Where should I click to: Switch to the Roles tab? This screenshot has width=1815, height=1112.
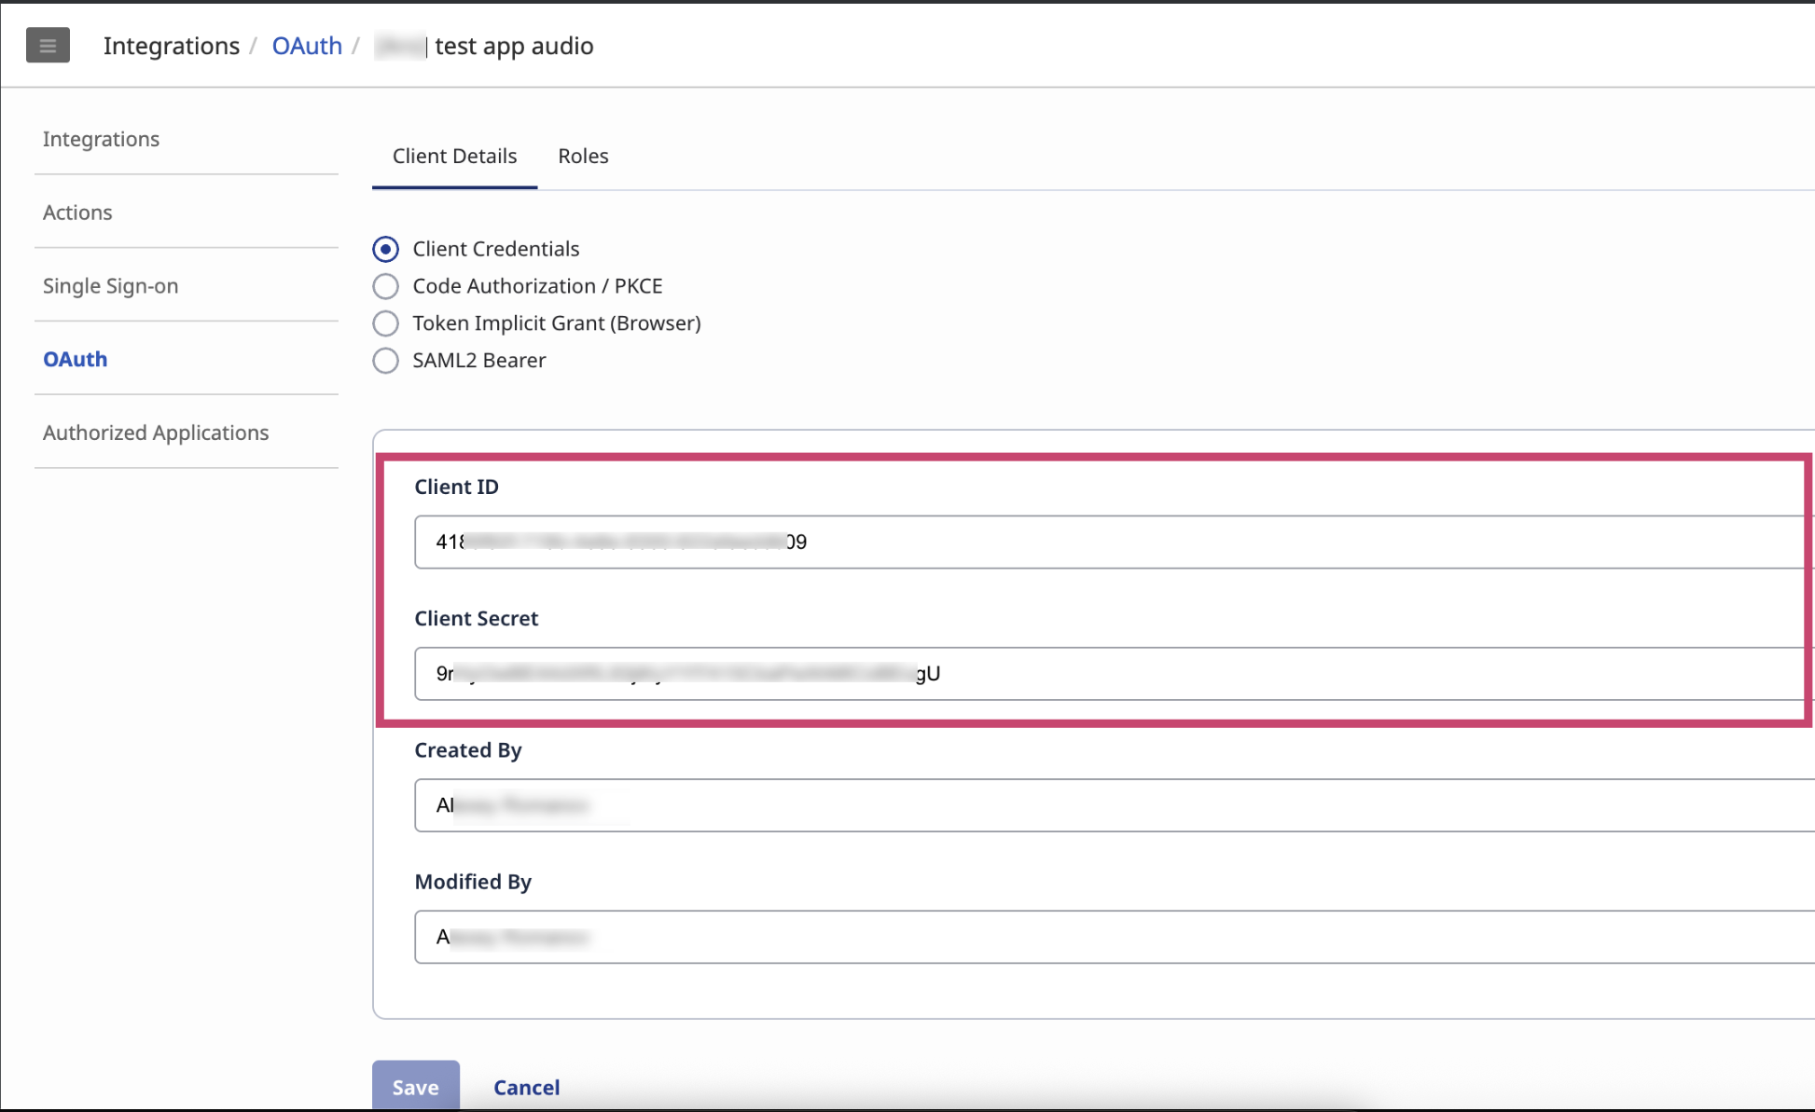click(583, 156)
